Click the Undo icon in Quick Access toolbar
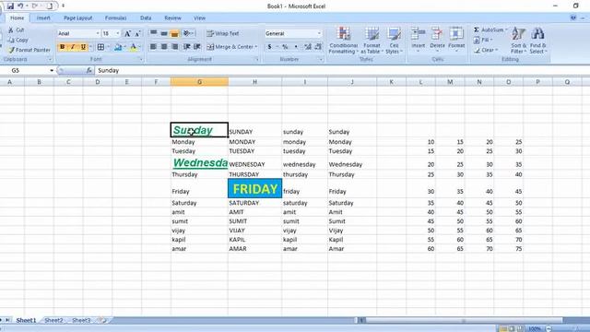Image resolution: width=590 pixels, height=332 pixels. point(20,6)
